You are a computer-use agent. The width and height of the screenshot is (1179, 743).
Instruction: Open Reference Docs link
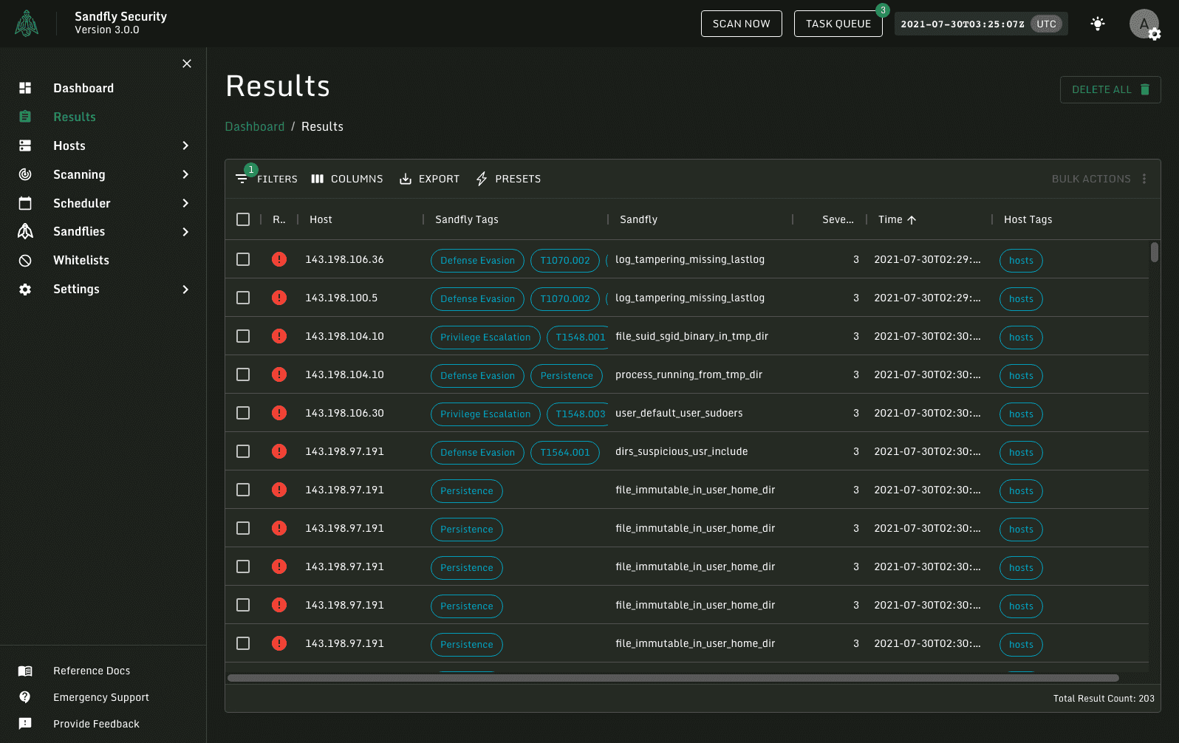pyautogui.click(x=92, y=671)
